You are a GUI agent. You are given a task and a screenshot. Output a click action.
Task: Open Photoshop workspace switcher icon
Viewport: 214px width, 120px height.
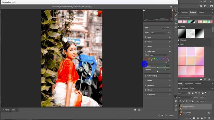(205, 6)
